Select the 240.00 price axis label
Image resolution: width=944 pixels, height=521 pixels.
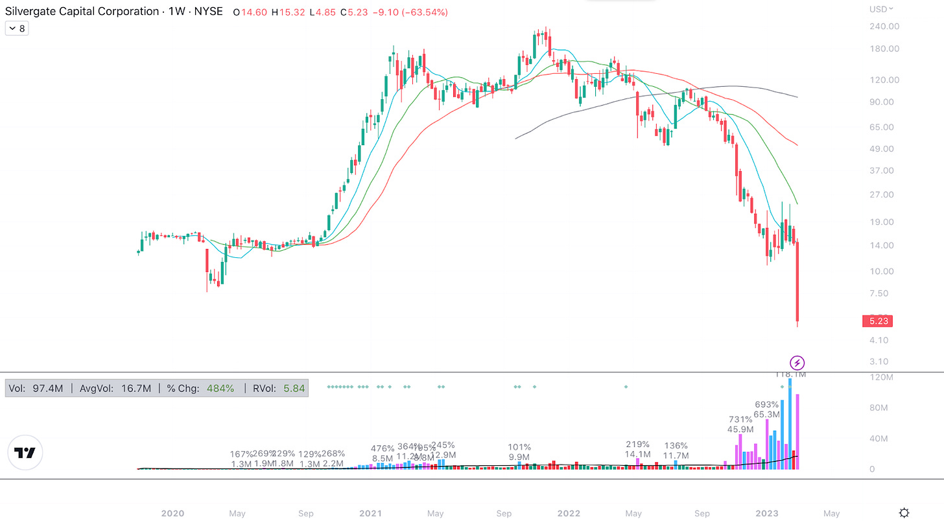click(x=886, y=27)
